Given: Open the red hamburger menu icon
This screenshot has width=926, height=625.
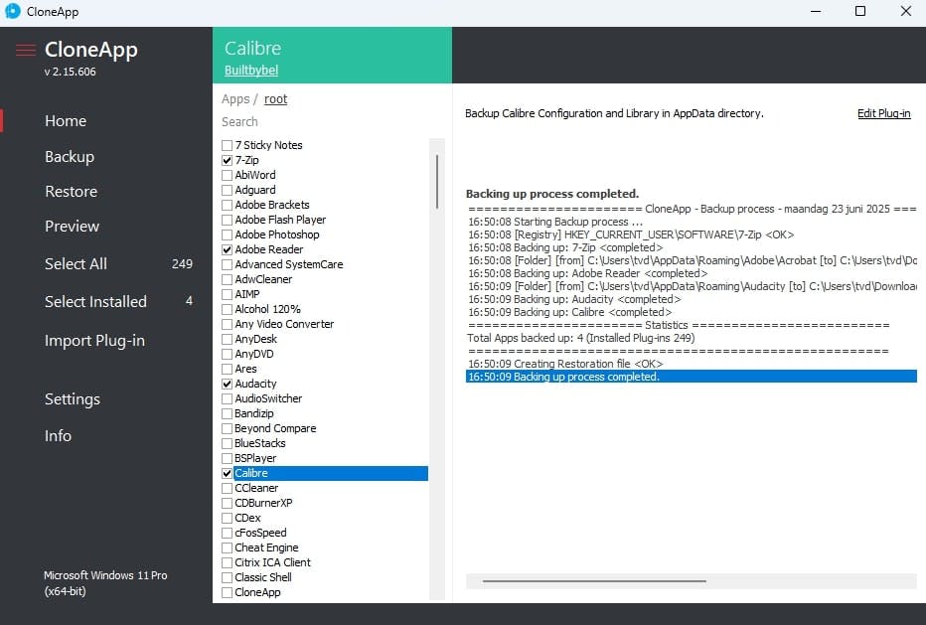Looking at the screenshot, I should click(x=26, y=51).
